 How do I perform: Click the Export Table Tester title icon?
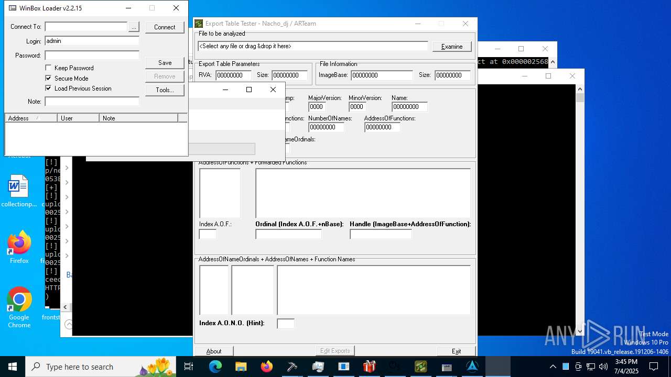[199, 24]
